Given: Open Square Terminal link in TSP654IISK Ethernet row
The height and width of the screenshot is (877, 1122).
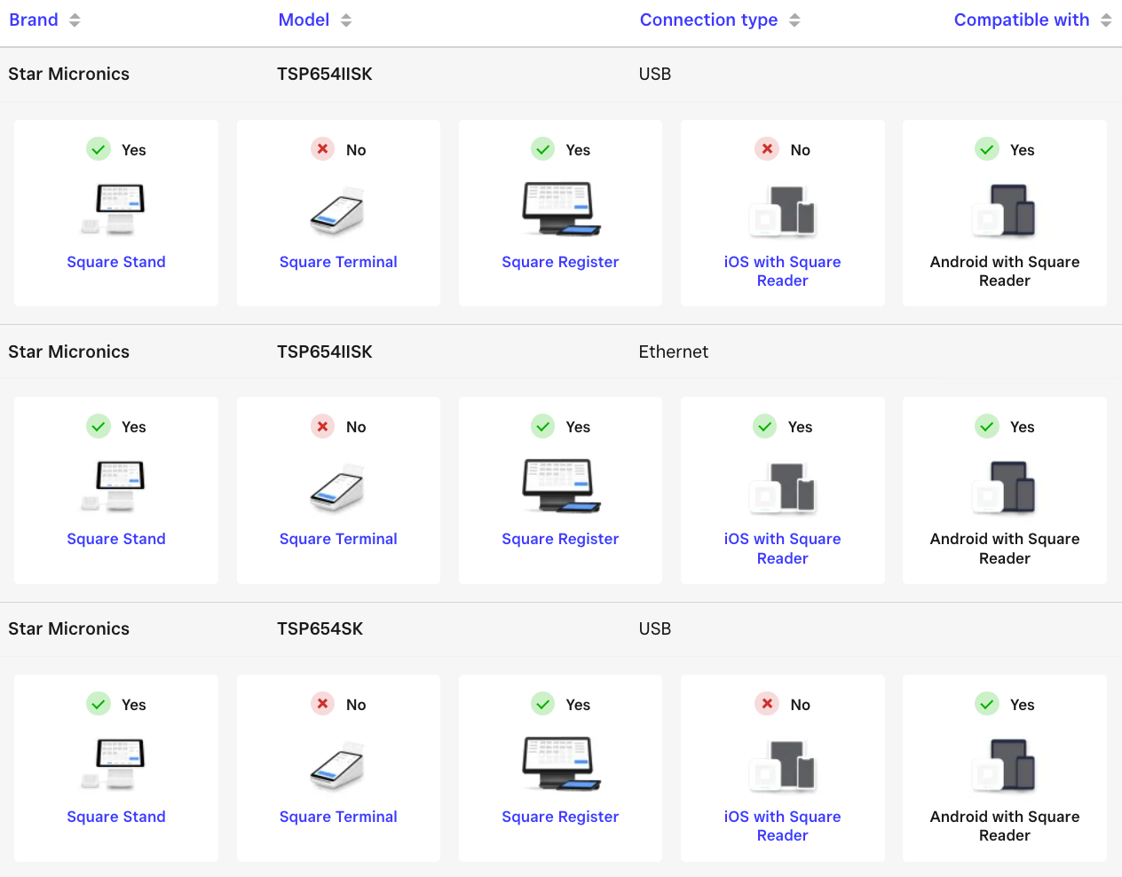Looking at the screenshot, I should pyautogui.click(x=338, y=539).
